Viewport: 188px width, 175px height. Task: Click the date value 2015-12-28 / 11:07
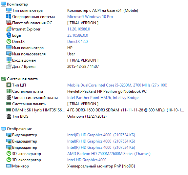click(x=83, y=67)
